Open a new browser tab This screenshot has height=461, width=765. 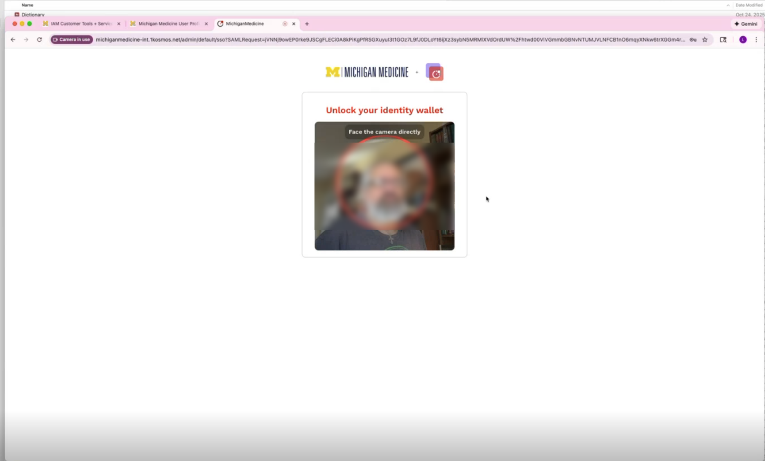point(307,24)
